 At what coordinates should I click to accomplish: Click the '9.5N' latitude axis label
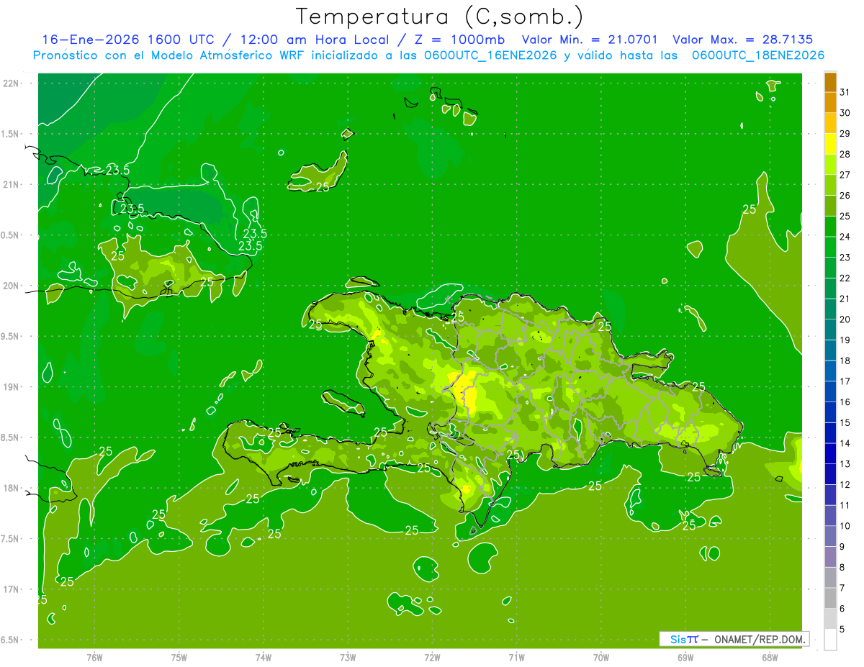point(10,336)
